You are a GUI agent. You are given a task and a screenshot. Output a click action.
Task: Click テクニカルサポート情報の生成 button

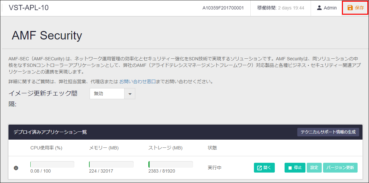(328, 132)
